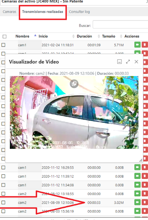
Task: Check the row 2020-11-12 11:39:12 checkbox
Action: coord(3,176)
